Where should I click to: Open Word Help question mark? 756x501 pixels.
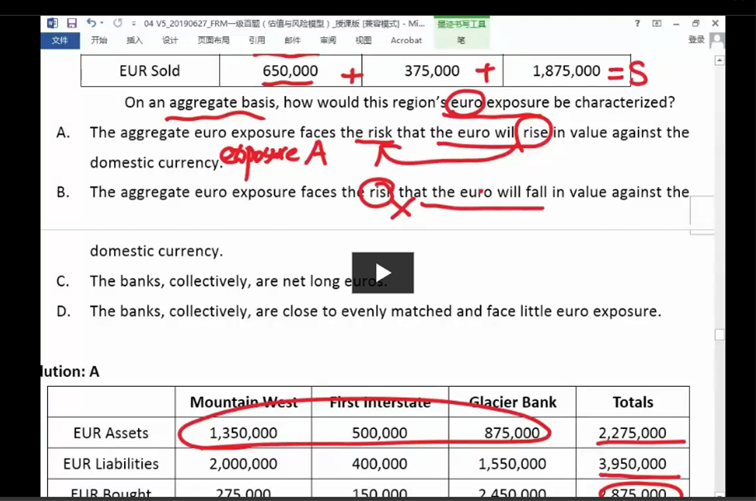pyautogui.click(x=637, y=23)
